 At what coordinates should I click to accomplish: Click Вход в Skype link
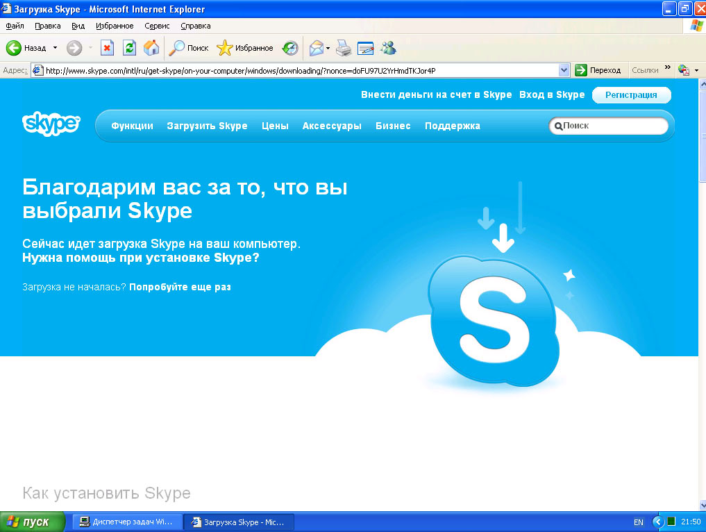point(552,94)
